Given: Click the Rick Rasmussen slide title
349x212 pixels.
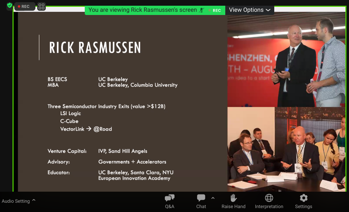Looking at the screenshot, I should click(95, 47).
